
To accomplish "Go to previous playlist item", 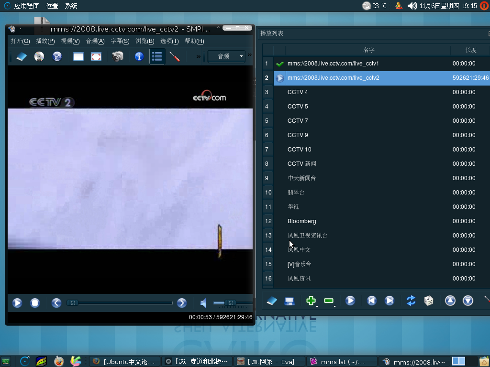I will [371, 301].
